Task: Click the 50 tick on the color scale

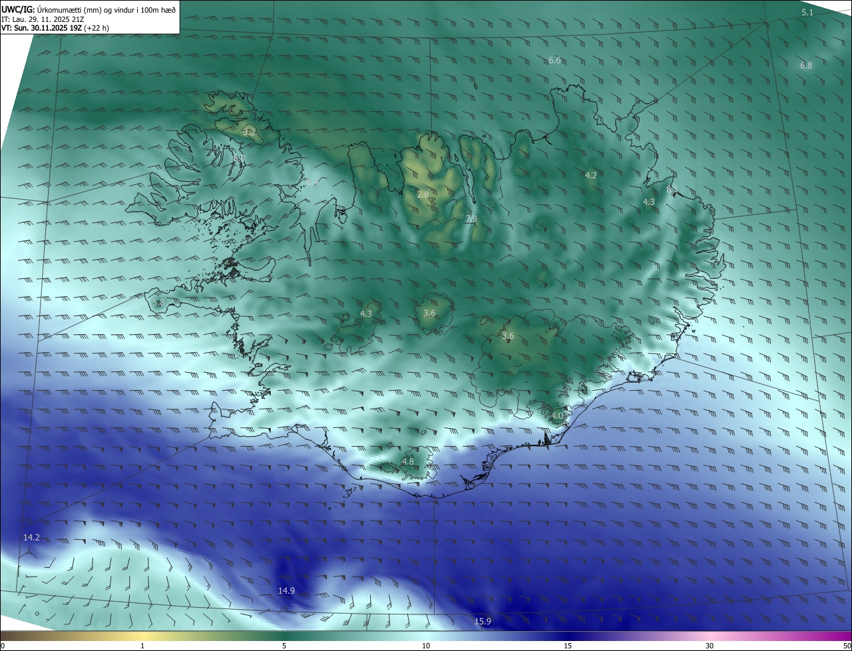Action: 847,646
